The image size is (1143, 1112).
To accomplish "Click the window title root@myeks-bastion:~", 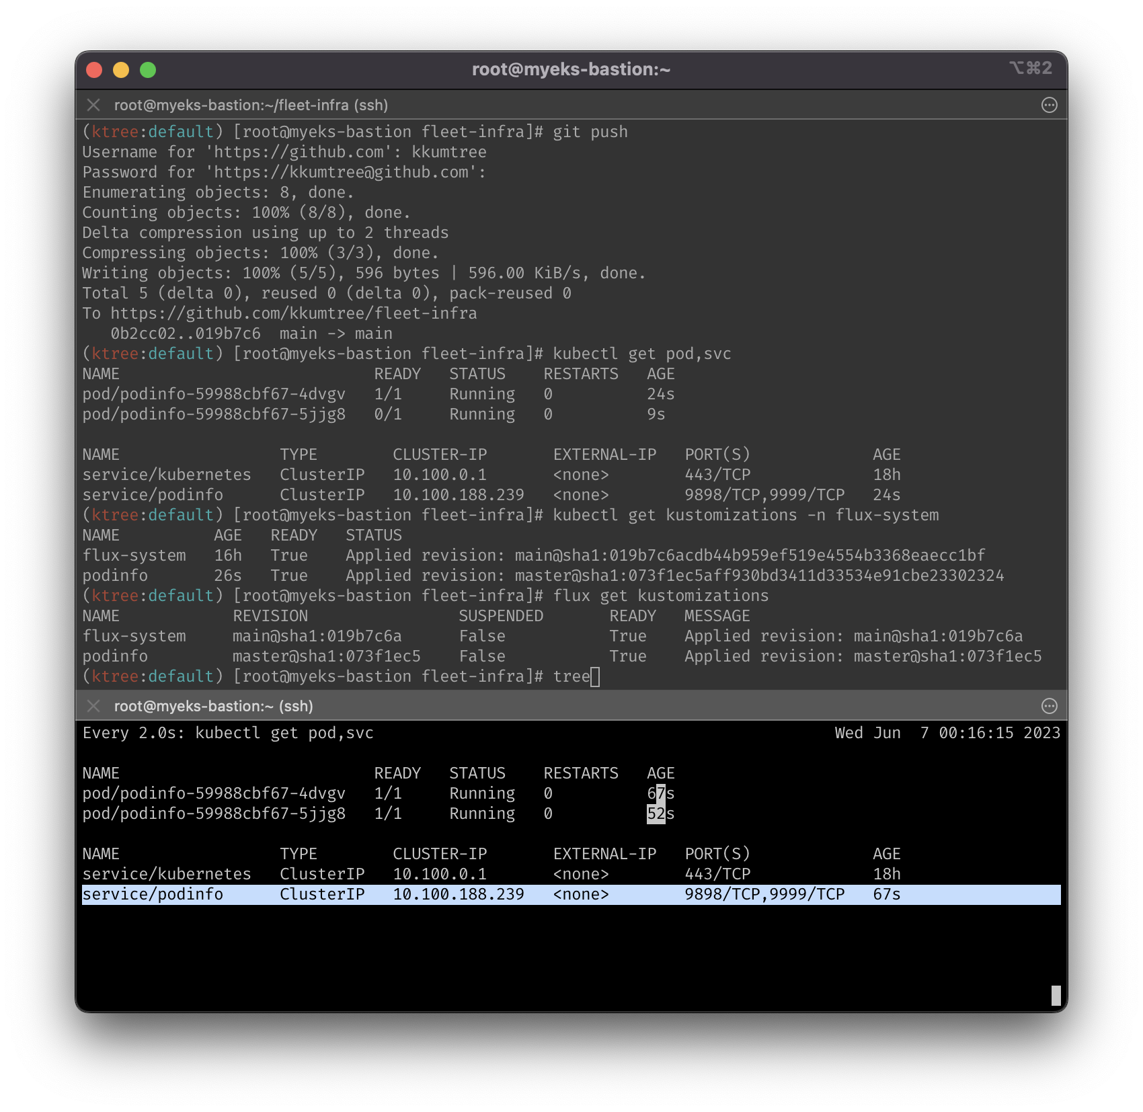I will click(571, 69).
